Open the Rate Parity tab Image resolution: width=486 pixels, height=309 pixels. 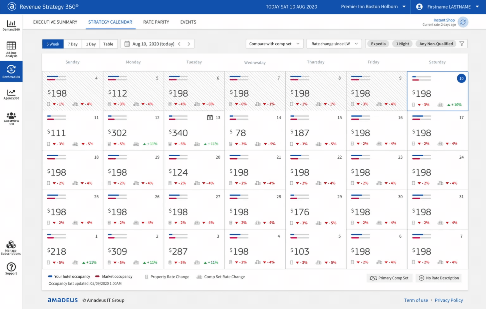pyautogui.click(x=156, y=22)
